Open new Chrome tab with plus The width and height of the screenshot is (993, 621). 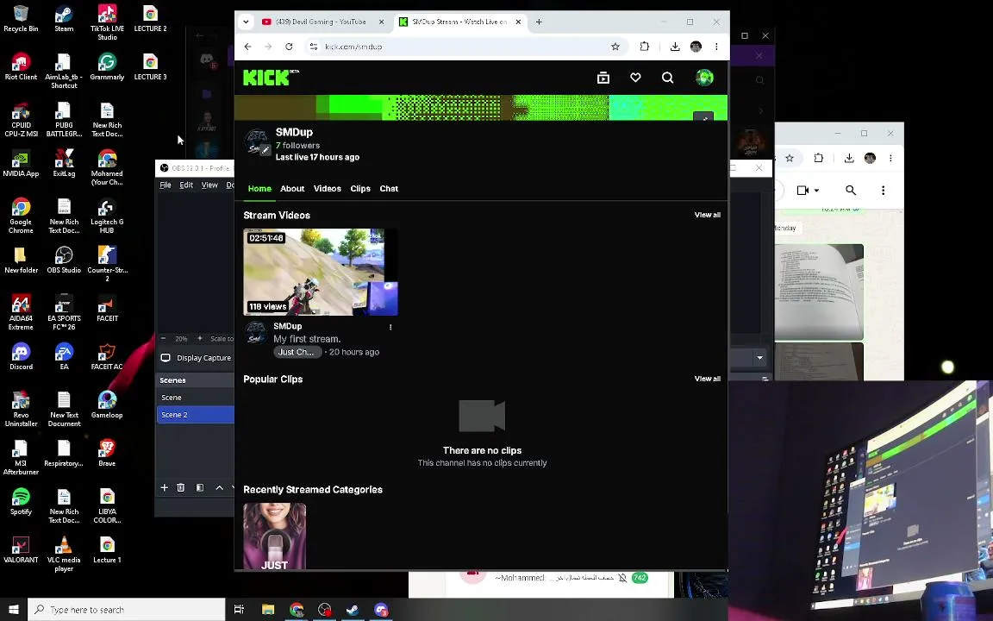539,22
